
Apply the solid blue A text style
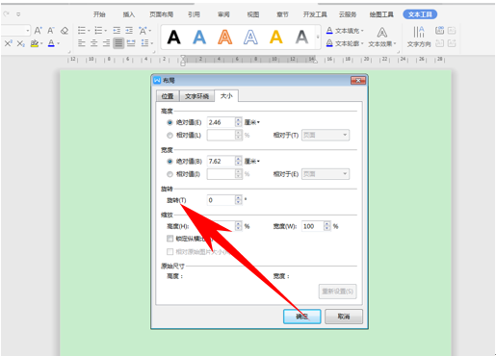pyautogui.click(x=199, y=37)
